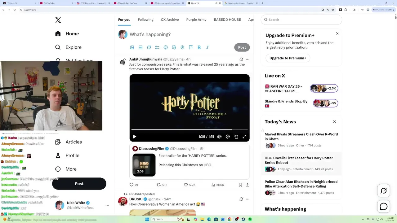This screenshot has height=223, width=397.
Task: Open Ankit Jhunjhunwala's profile name
Action: (x=146, y=59)
